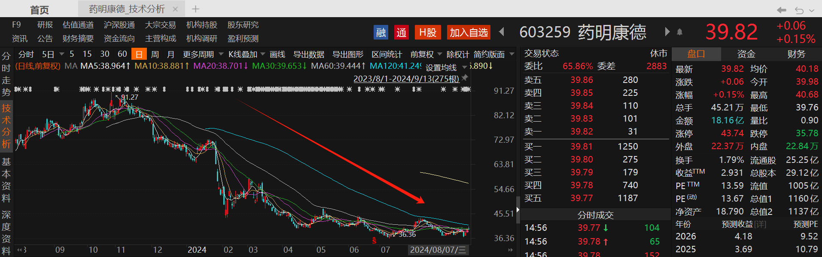Click the undo return arrow icon
The width and height of the screenshot is (822, 257).
(799, 10)
